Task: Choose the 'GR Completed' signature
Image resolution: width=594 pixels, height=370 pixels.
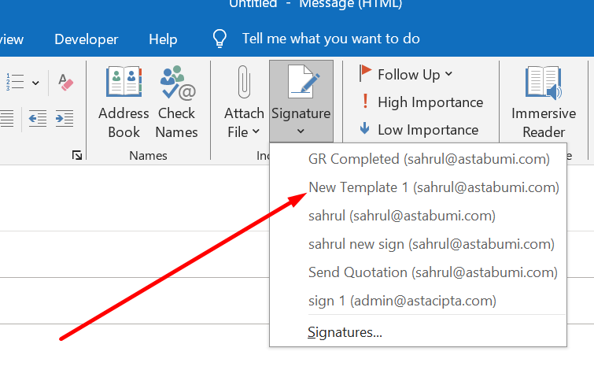Action: (428, 159)
